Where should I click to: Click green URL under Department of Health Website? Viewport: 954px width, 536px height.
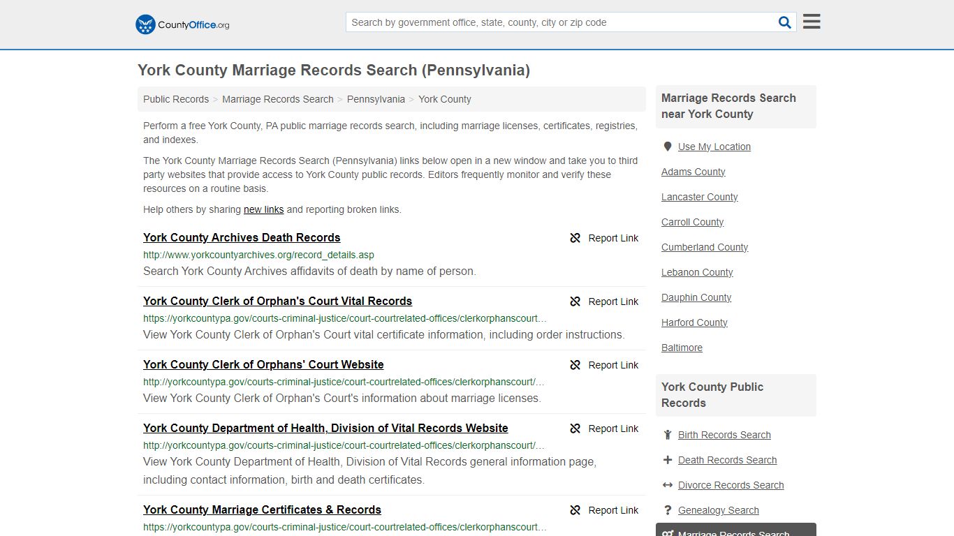point(344,445)
